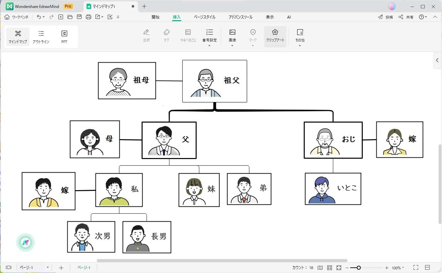Select the 祖父 topic node
Screen dimensions: 442x273
(x=214, y=81)
